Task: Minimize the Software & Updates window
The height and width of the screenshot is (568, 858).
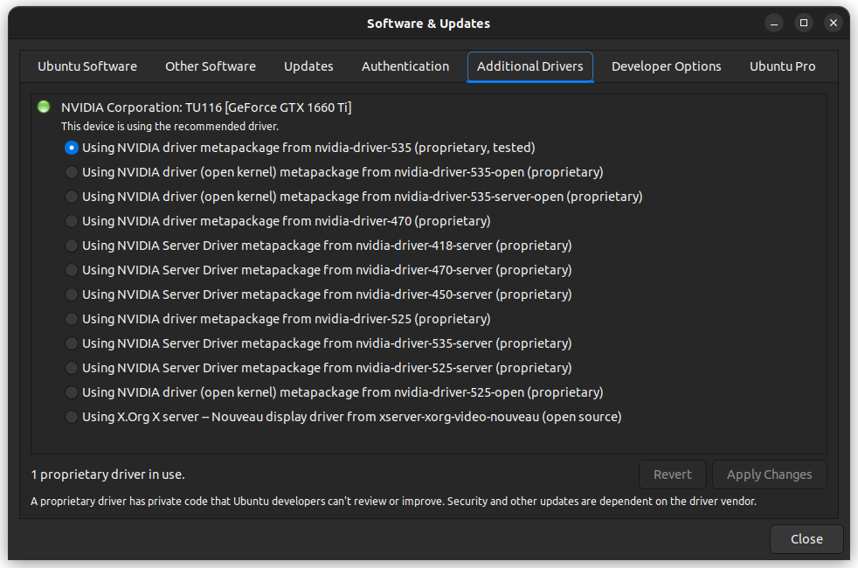Action: pyautogui.click(x=774, y=23)
